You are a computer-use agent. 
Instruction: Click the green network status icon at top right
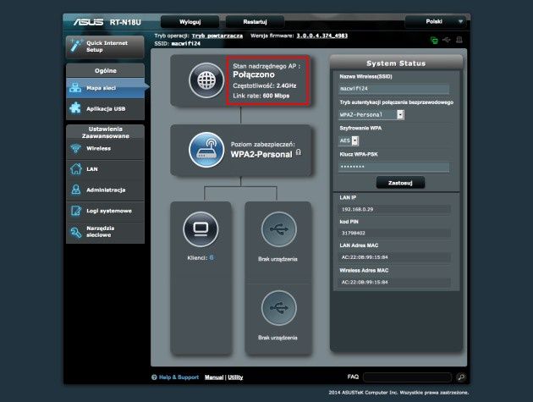(x=434, y=40)
